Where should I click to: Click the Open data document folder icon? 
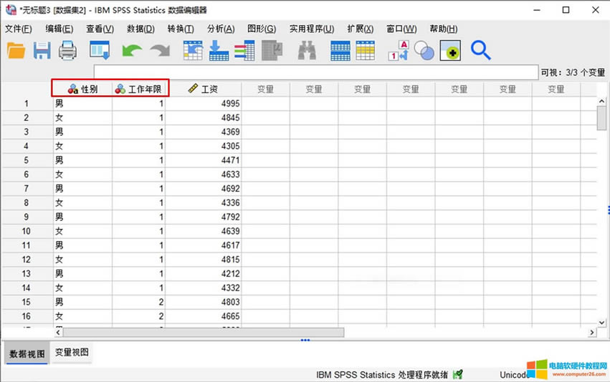16,50
